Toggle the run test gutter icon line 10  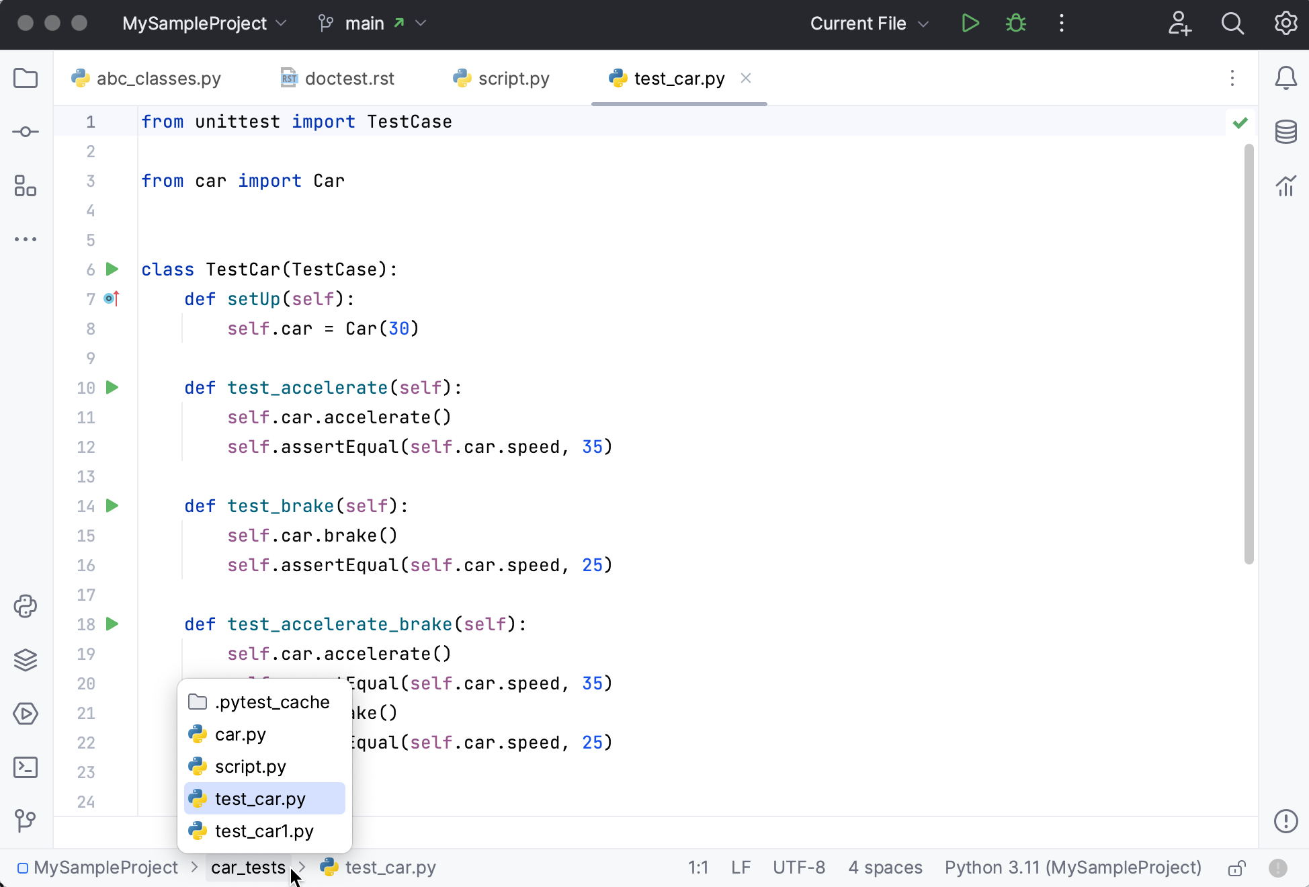(x=112, y=387)
